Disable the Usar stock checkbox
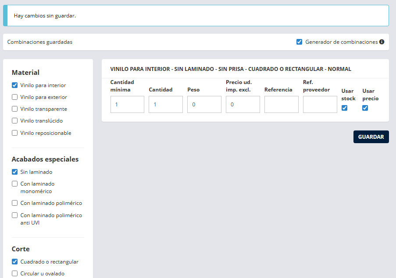396x278 pixels. click(x=344, y=108)
